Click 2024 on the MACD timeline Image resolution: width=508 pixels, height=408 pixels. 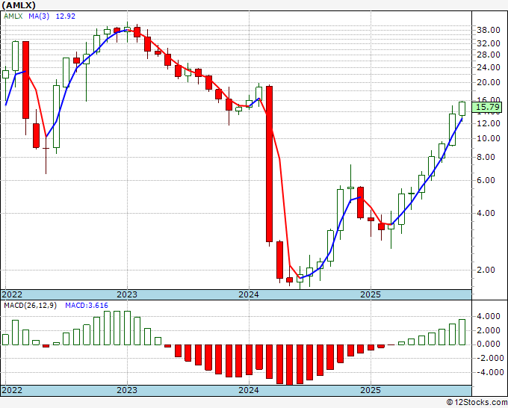pos(249,390)
